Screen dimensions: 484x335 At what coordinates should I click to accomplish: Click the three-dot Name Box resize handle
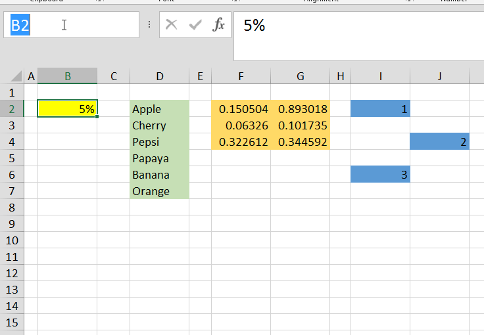click(149, 25)
